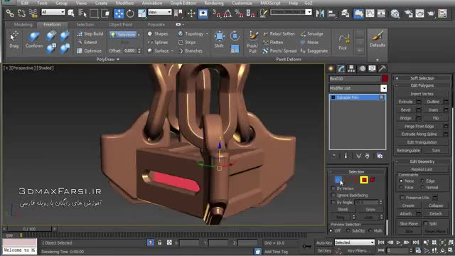Select the Push/Pull brush
The height and width of the screenshot is (256, 455).
click(x=252, y=42)
